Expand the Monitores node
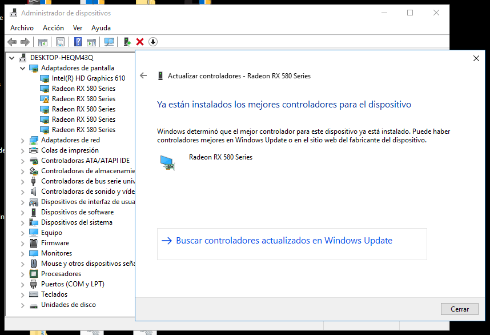The height and width of the screenshot is (335, 490). [x=22, y=254]
